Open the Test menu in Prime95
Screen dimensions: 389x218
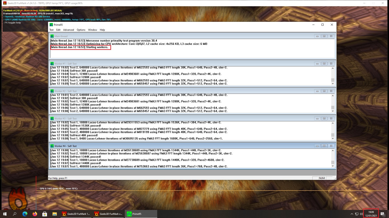[51, 30]
